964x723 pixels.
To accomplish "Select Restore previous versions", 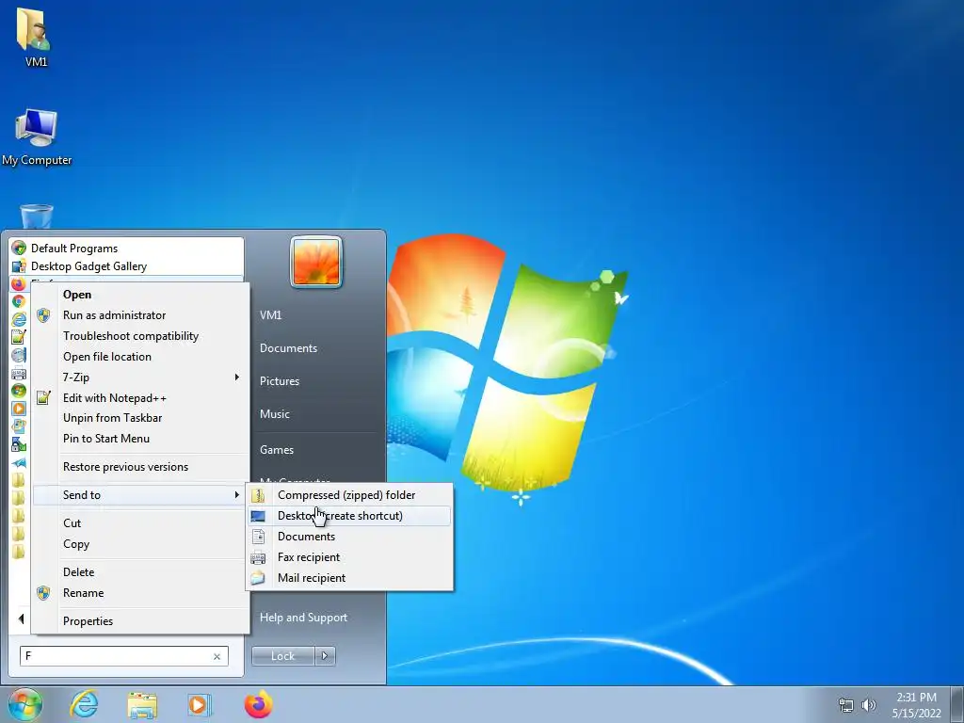I will coord(141,467).
